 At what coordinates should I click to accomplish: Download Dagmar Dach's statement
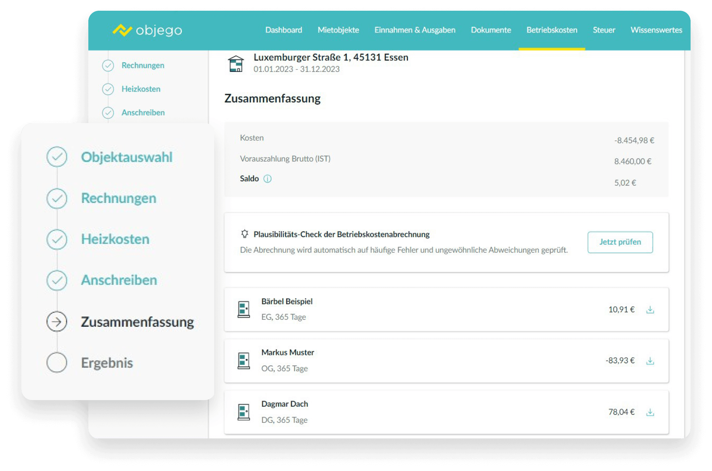tap(650, 412)
